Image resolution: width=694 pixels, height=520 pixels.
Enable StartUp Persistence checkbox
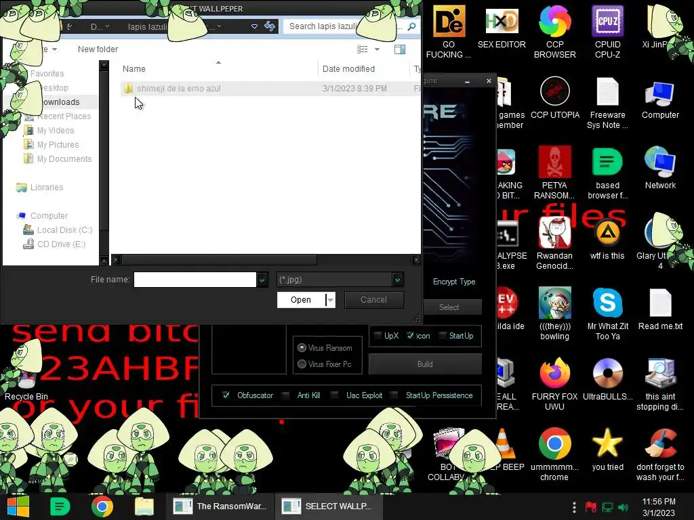pos(394,395)
